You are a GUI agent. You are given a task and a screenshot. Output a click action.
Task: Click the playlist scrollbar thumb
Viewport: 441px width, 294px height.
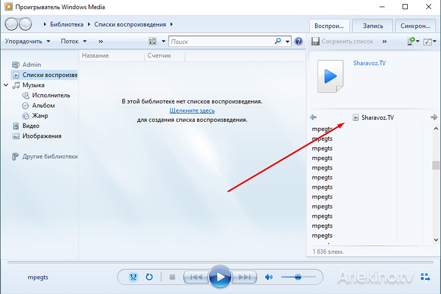click(436, 165)
